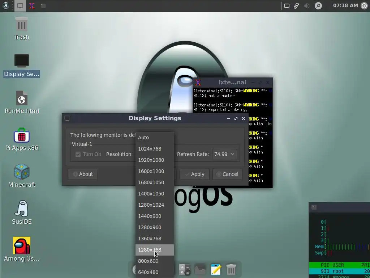Click the volume speaker tray icon
Image resolution: width=370 pixels, height=278 pixels.
point(306,6)
